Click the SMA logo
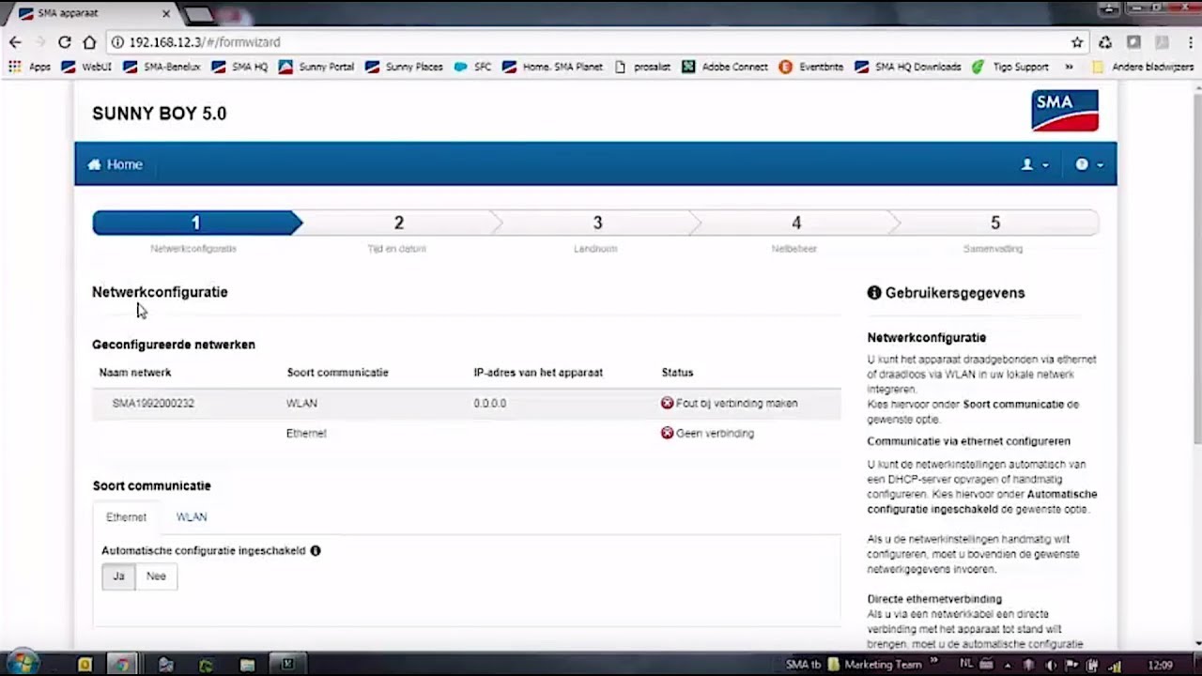 click(1065, 111)
